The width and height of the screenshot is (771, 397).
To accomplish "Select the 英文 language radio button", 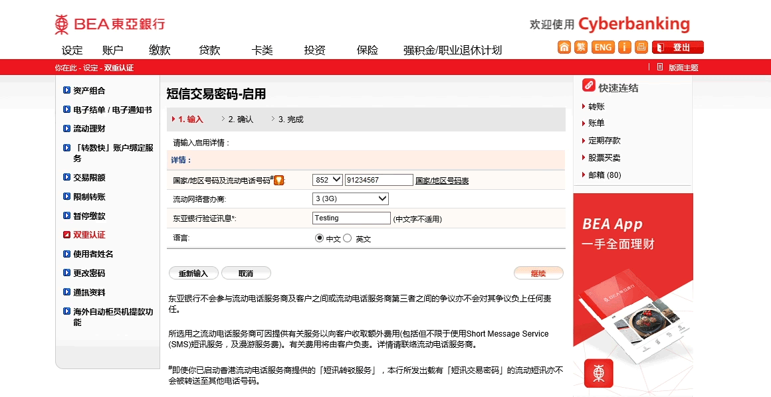I will [348, 238].
